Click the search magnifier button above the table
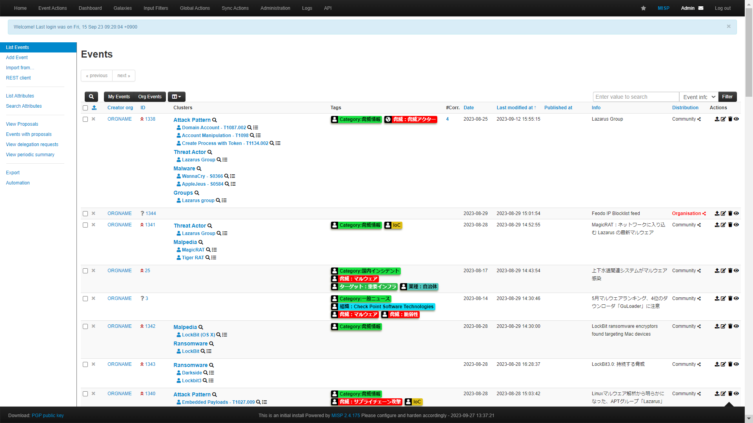Image resolution: width=753 pixels, height=423 pixels. (x=91, y=97)
